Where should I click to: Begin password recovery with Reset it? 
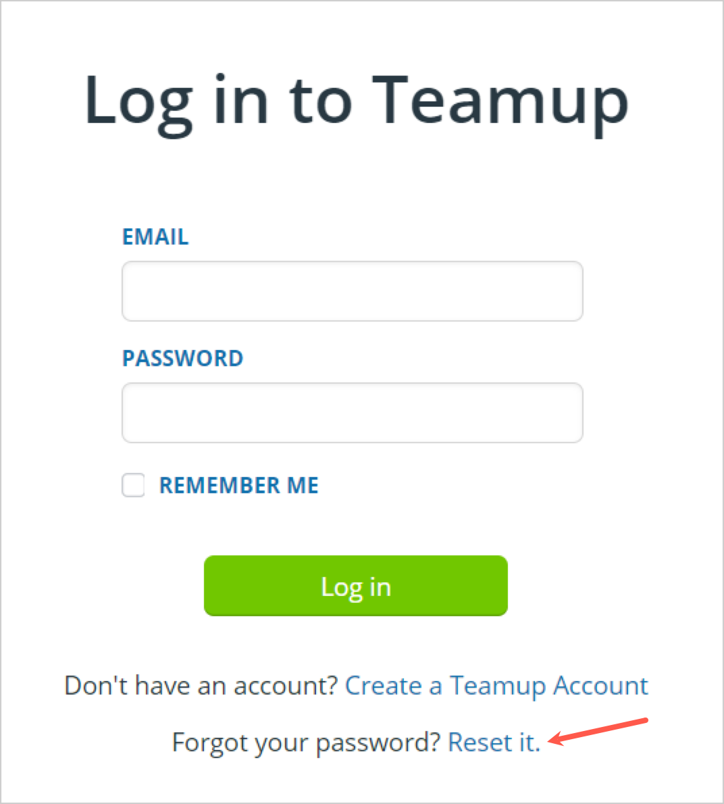(494, 742)
